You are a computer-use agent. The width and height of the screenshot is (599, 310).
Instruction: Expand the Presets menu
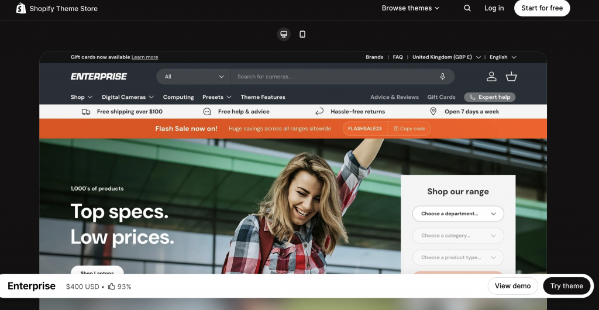(x=217, y=97)
